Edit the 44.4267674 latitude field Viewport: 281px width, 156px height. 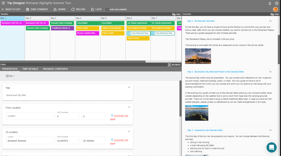[x=68, y=140]
